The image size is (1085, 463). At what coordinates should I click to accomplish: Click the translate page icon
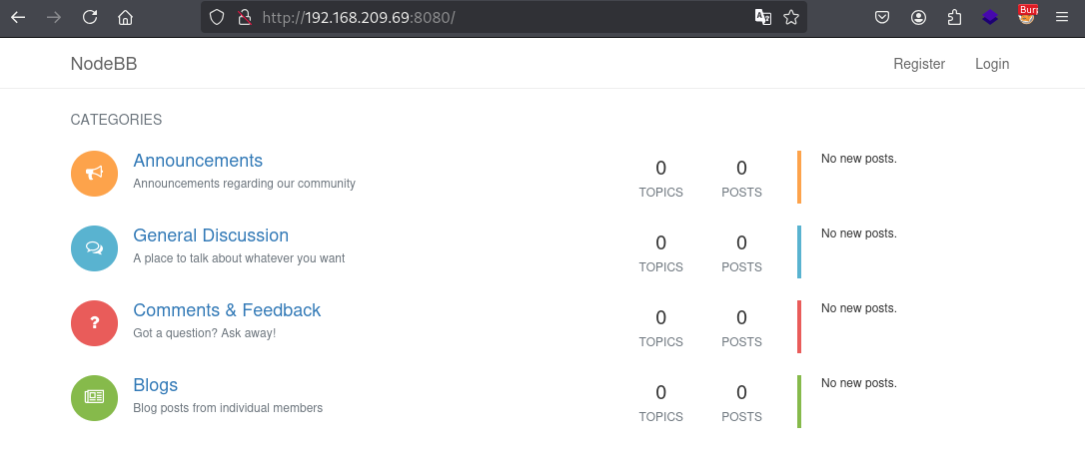762,17
